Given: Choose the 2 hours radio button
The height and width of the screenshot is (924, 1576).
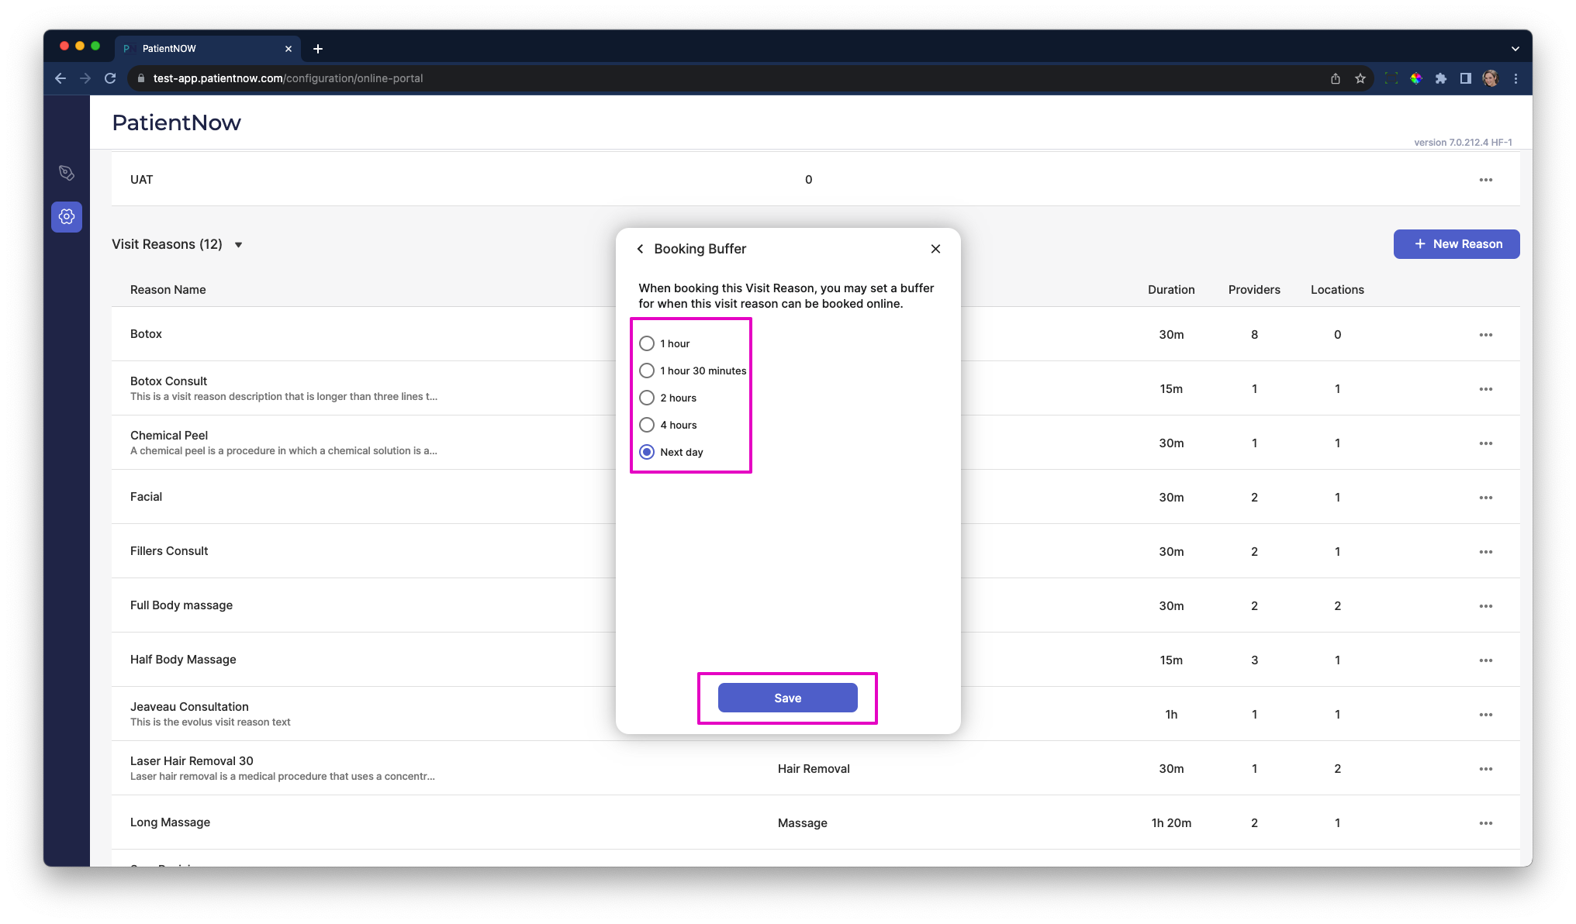Looking at the screenshot, I should pyautogui.click(x=647, y=398).
